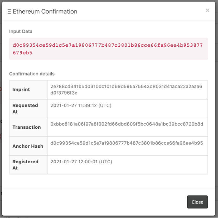
Task: Click the Imprint hash value
Action: click(126, 89)
